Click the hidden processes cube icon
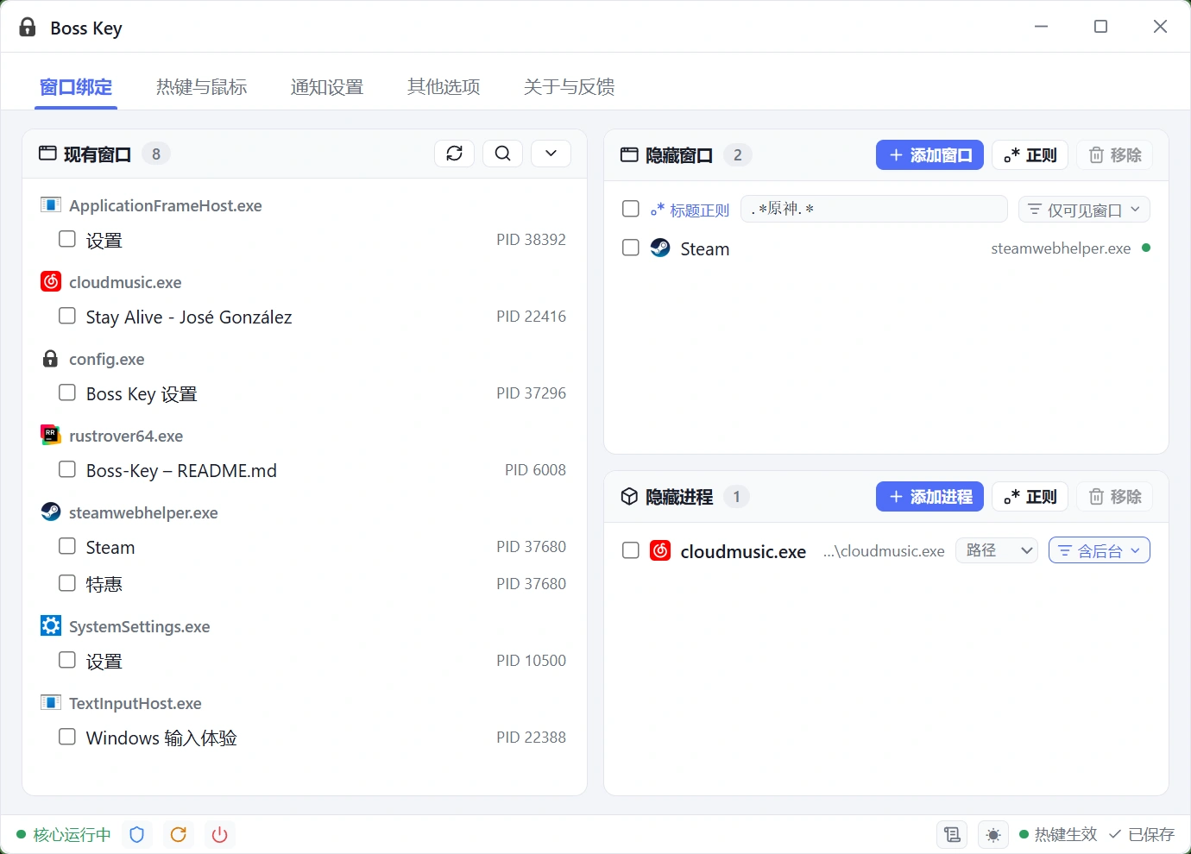This screenshot has height=854, width=1191. tap(629, 496)
